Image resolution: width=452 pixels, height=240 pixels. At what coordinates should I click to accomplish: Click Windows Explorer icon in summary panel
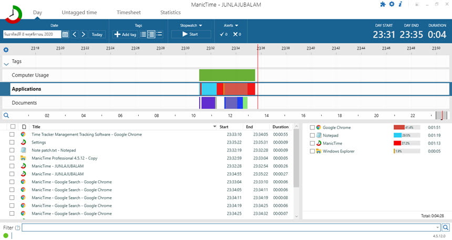319,151
